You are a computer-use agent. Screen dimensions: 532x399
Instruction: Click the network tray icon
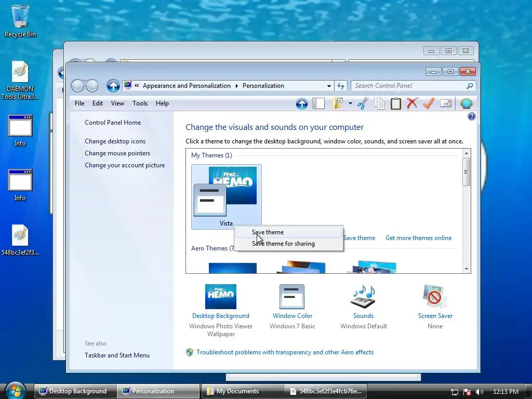coord(454,392)
